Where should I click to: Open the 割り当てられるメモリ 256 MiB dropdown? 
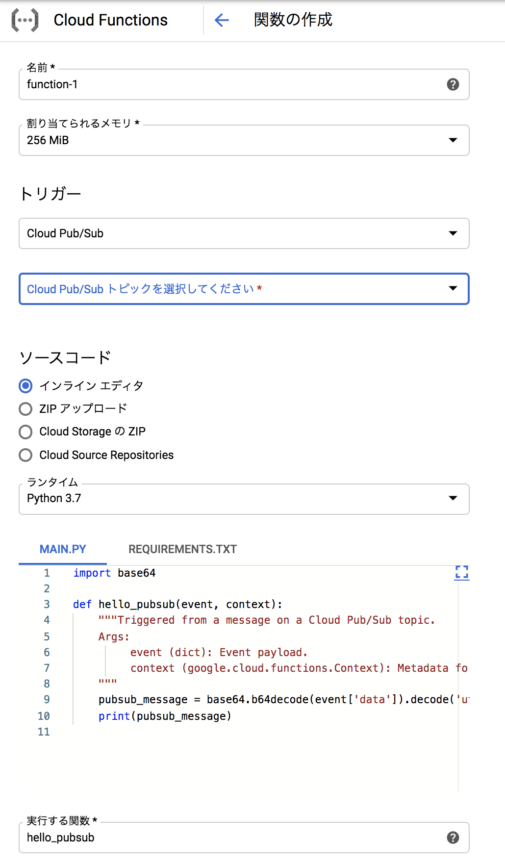tap(244, 140)
